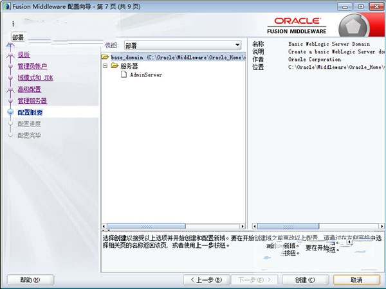386x289 pixels.
Task: Click the 配置概要 step bullet
Action: (x=10, y=112)
